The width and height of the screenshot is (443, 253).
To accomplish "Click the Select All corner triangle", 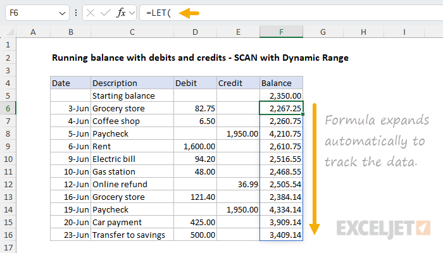I will pos(10,32).
